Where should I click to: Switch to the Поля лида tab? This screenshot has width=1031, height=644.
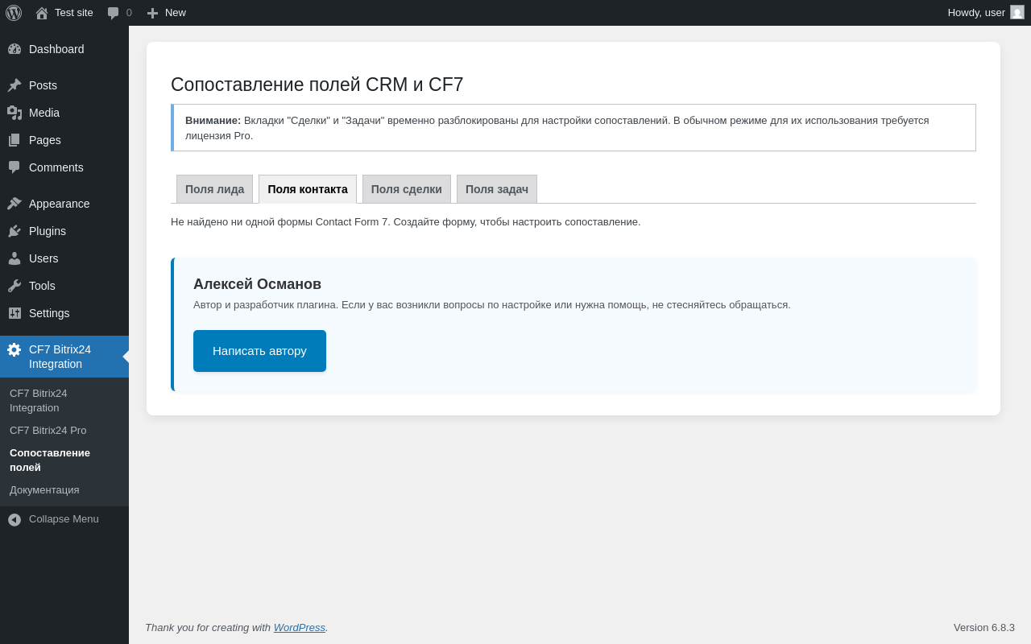[214, 189]
